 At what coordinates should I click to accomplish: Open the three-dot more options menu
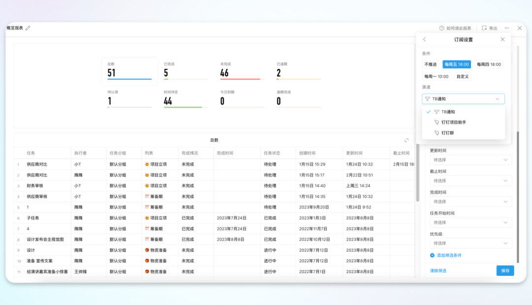pos(506,28)
